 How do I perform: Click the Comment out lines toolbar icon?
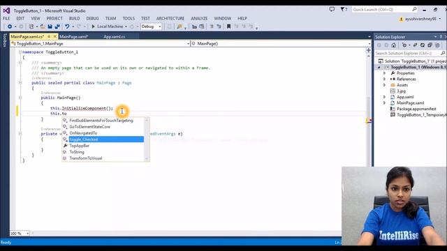tap(212, 26)
